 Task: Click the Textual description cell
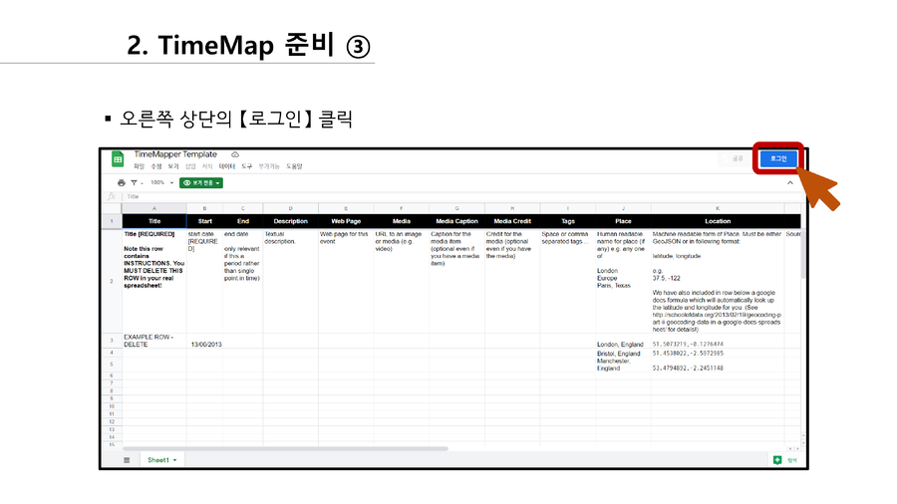click(x=291, y=281)
